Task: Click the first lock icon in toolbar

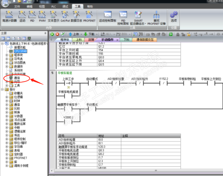Action: tap(178, 34)
